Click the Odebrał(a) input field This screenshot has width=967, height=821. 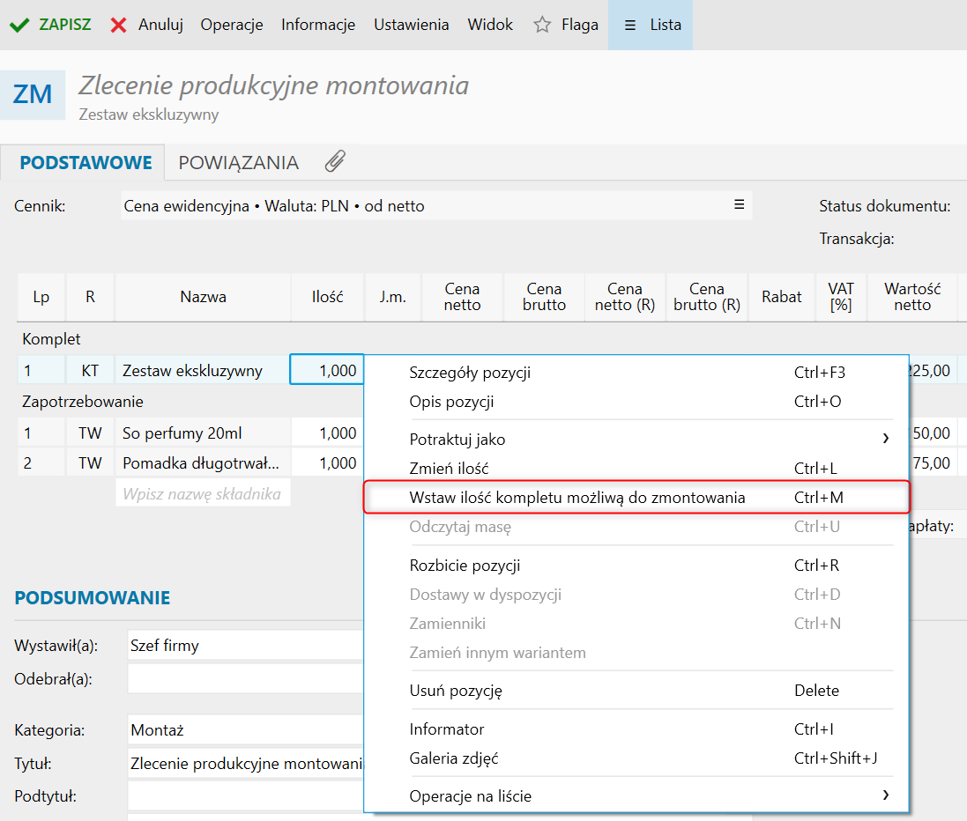click(x=245, y=679)
